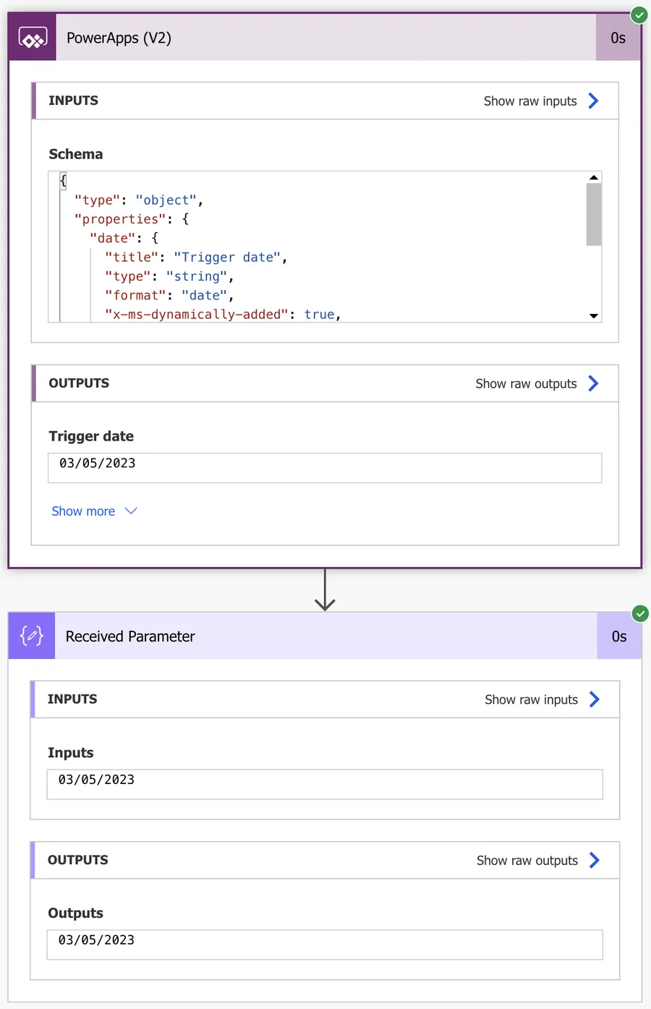Click the Trigger date output field

tap(325, 467)
